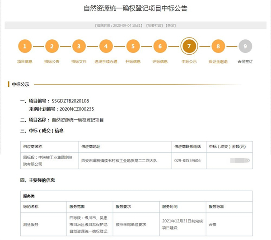Go to step 4 circle 进场手续办理
271x240 pixels.
pyautogui.click(x=106, y=46)
